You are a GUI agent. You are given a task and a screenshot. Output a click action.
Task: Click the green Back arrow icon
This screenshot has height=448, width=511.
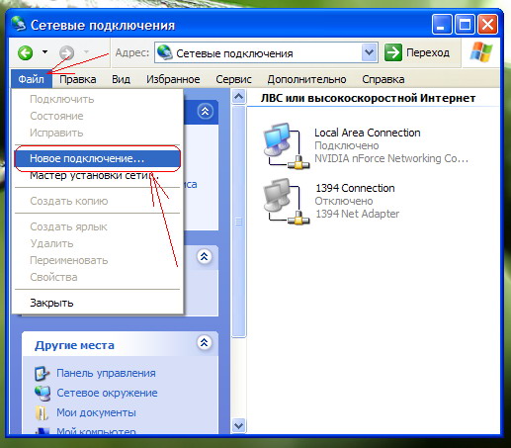[x=26, y=52]
